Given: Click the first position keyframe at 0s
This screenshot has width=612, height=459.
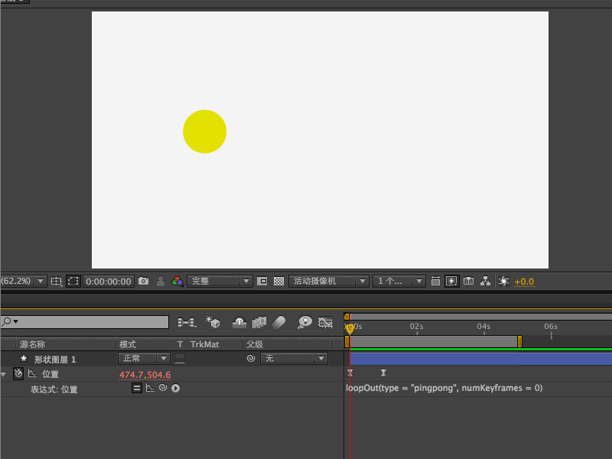Looking at the screenshot, I should tap(350, 373).
